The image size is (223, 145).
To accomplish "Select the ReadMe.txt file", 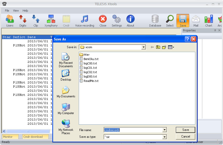I will [91, 81].
